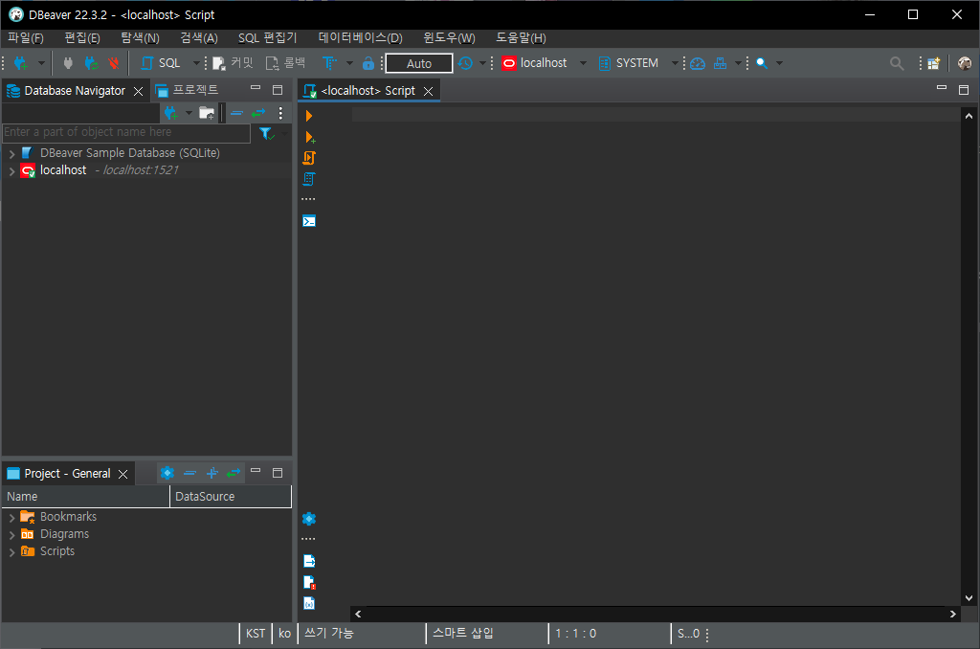Click the 커밋 (Commit) toolbar button
Image resolution: width=980 pixels, height=649 pixels.
[x=234, y=63]
